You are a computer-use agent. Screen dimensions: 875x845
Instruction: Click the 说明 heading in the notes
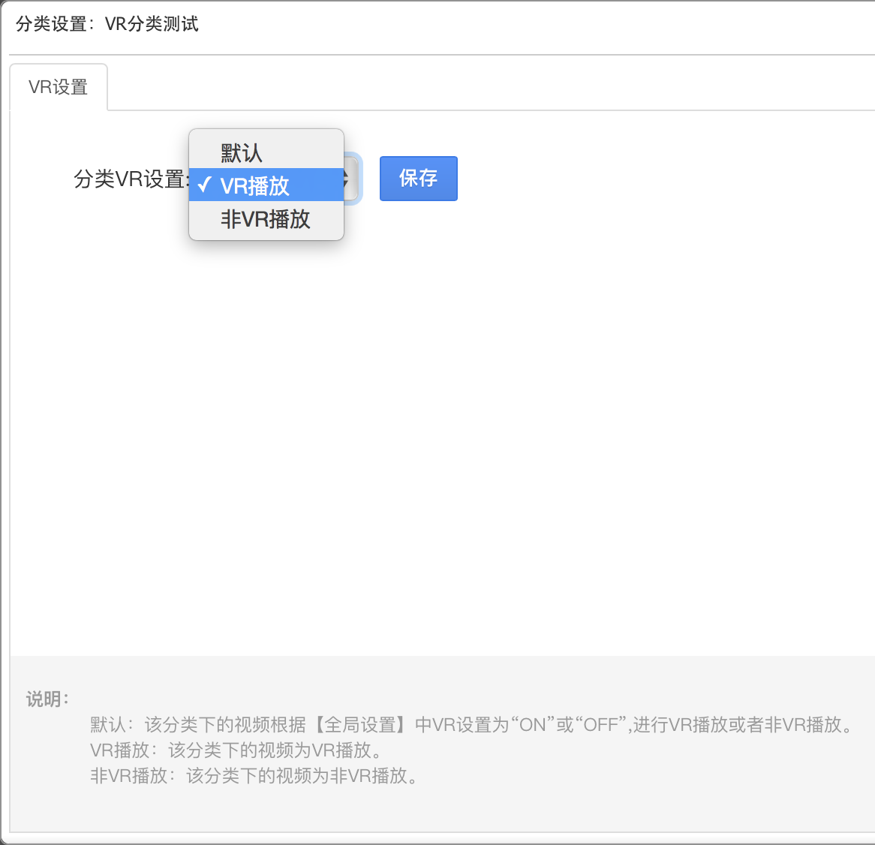click(47, 699)
